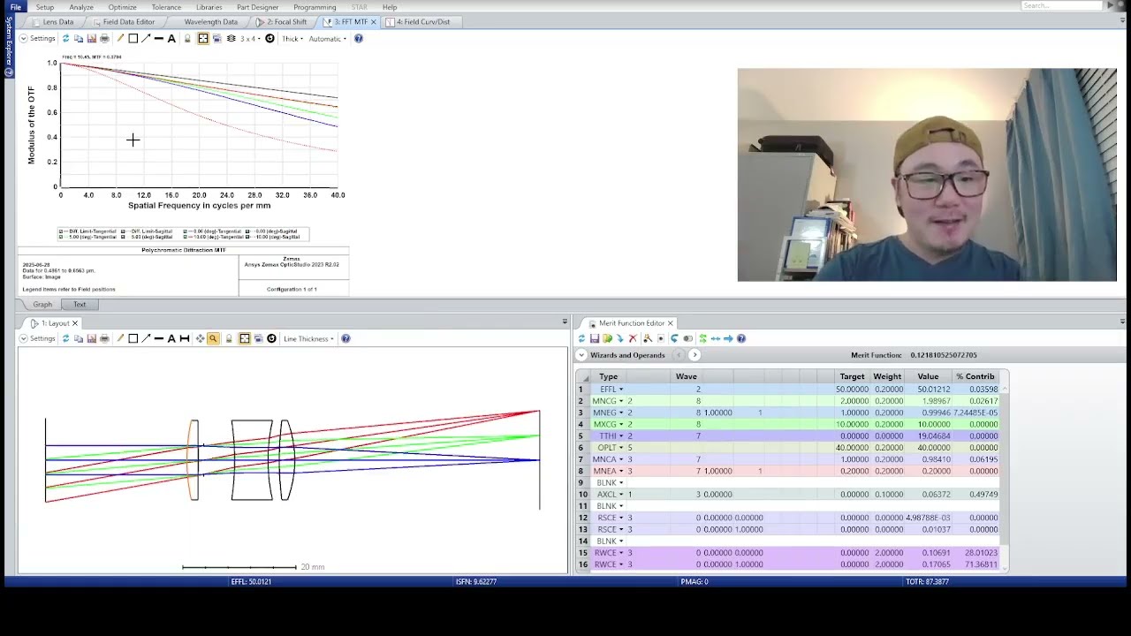The width and height of the screenshot is (1131, 636).
Task: Open Merit Function Editor help
Action: click(741, 338)
